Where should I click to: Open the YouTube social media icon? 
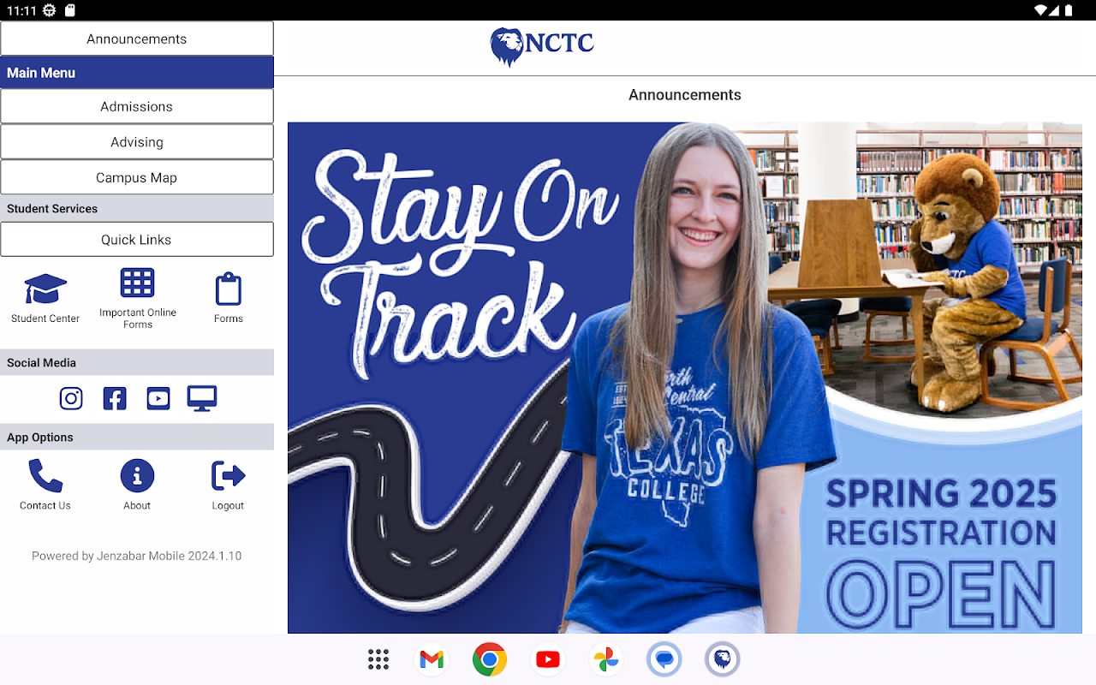[158, 398]
